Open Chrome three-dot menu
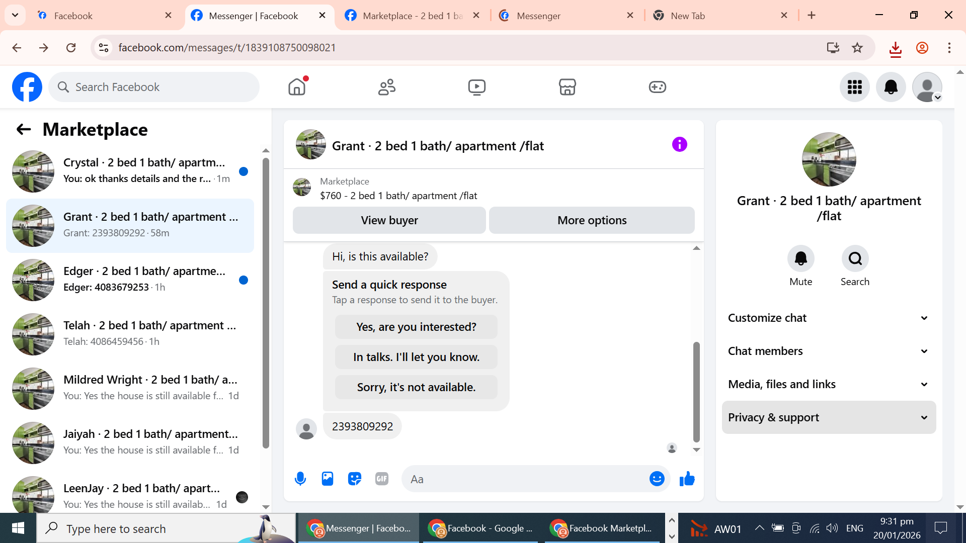This screenshot has height=543, width=966. [x=949, y=48]
